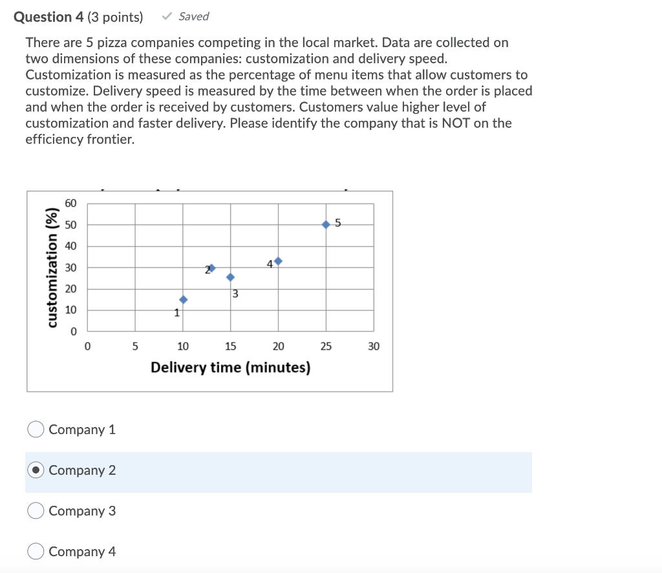Click data point for Company 2 on chart
Viewport: 662px width, 573px height.
tap(213, 266)
